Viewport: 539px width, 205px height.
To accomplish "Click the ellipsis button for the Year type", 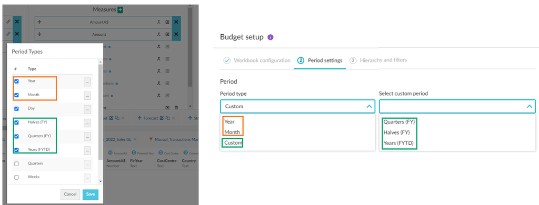I will click(x=87, y=81).
